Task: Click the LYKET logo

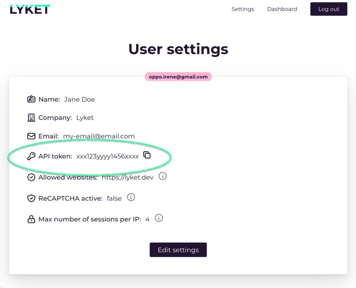Action: [x=30, y=9]
